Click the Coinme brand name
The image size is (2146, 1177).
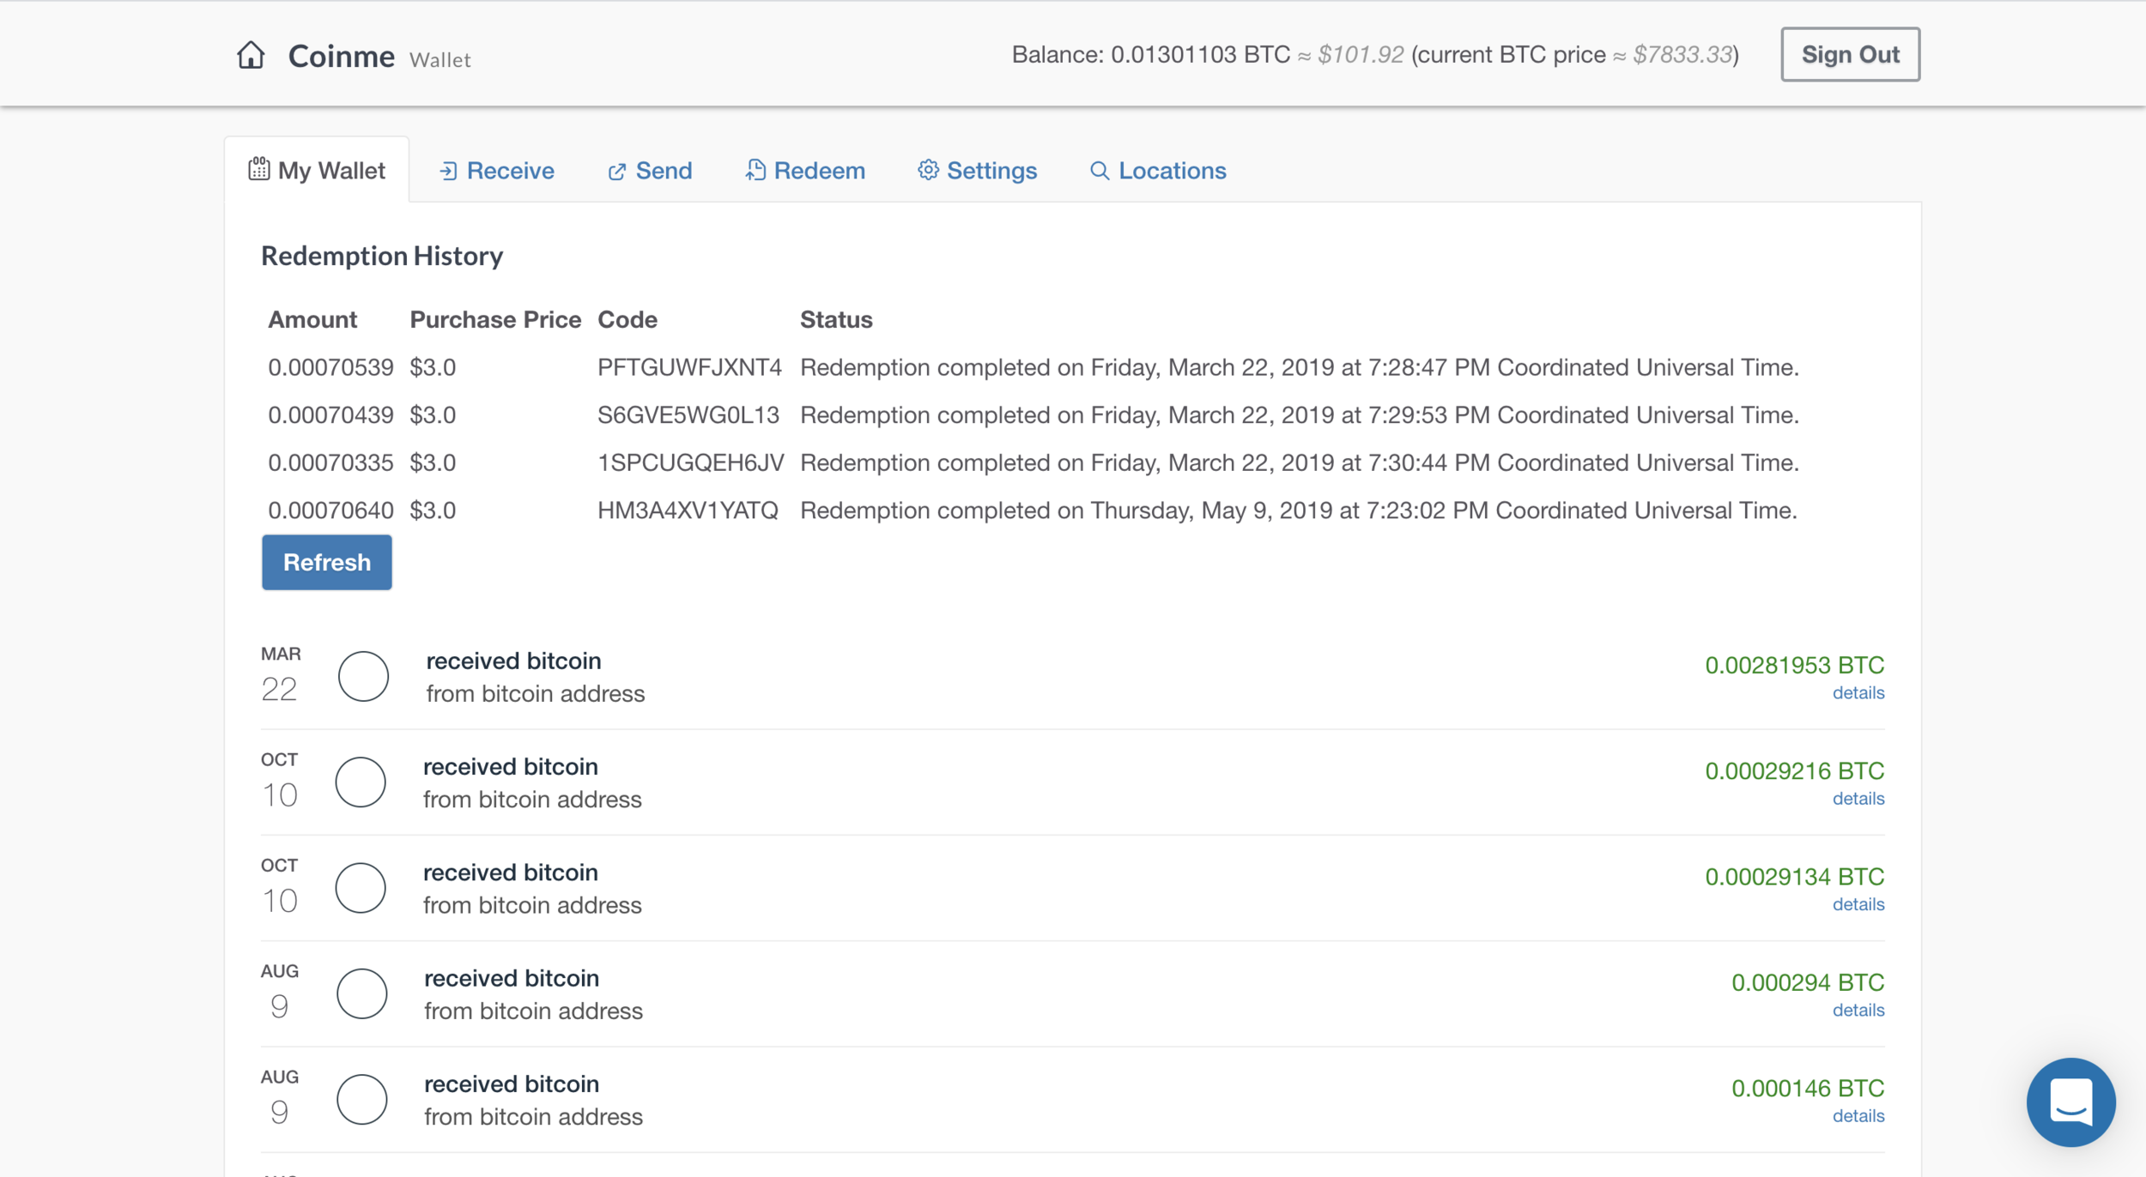pyautogui.click(x=341, y=57)
